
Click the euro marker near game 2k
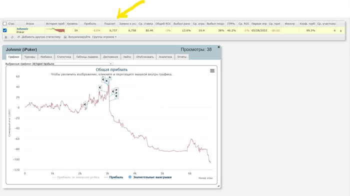tap(85, 104)
